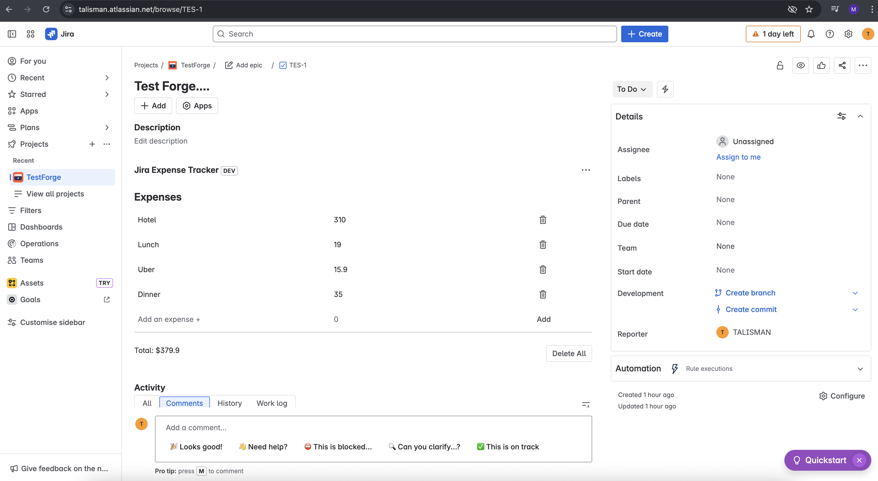Star this page in the browser
This screenshot has height=481, width=878.
point(809,9)
